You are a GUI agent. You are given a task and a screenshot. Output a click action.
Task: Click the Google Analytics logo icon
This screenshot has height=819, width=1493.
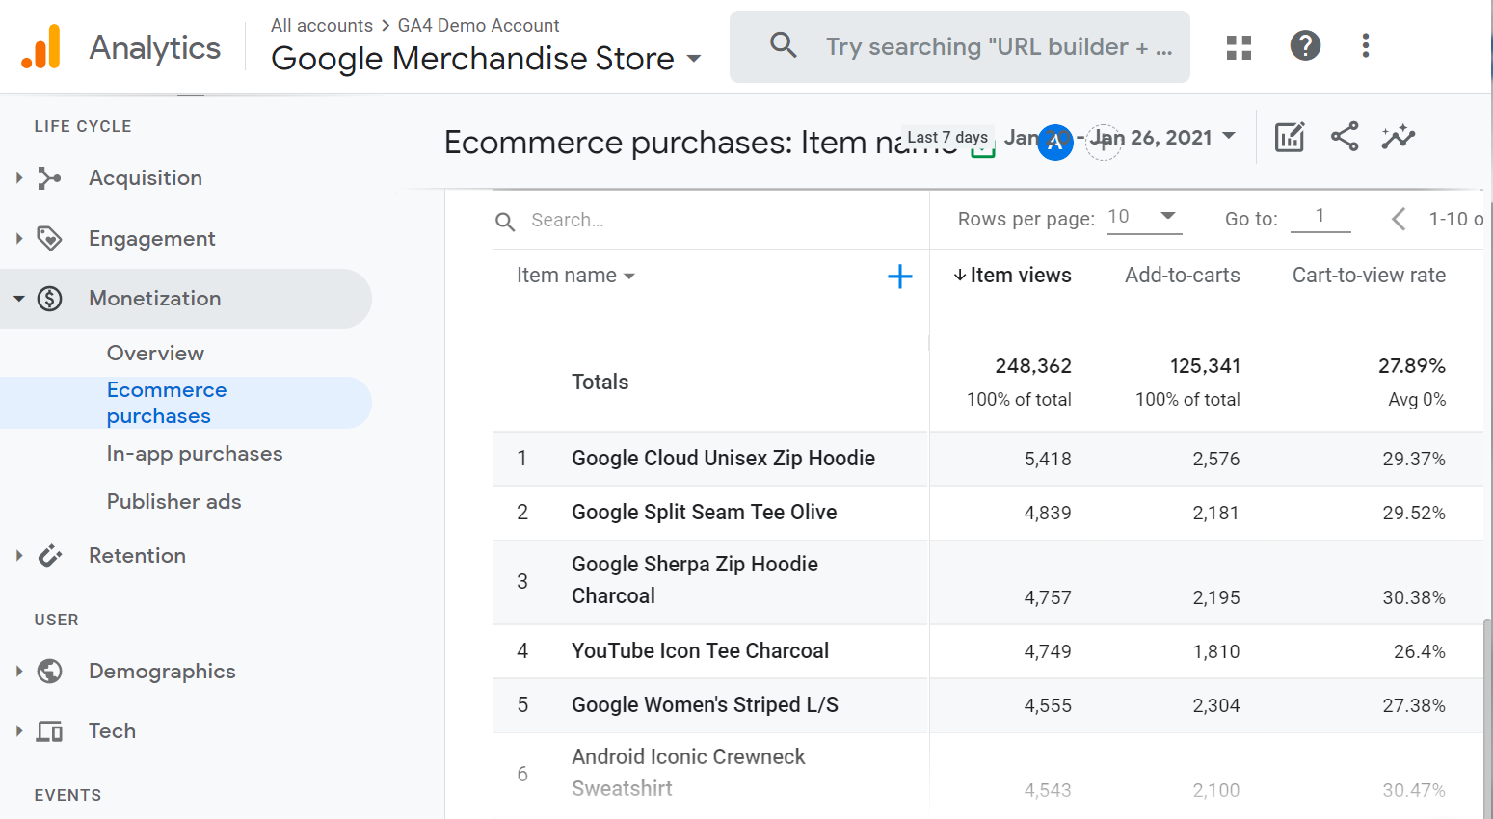[41, 47]
